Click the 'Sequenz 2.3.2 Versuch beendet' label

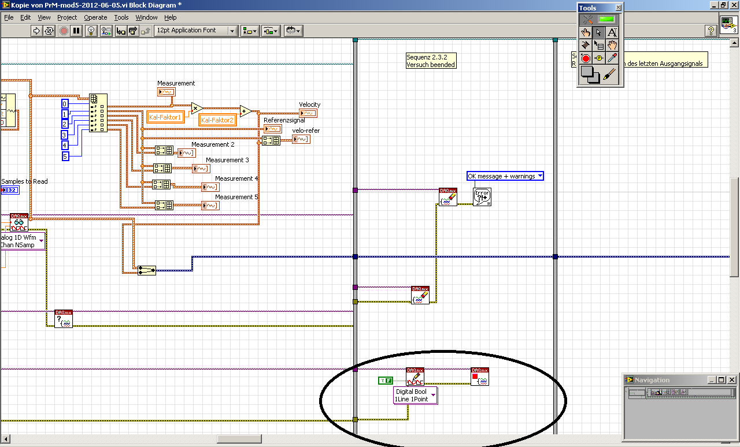click(431, 61)
